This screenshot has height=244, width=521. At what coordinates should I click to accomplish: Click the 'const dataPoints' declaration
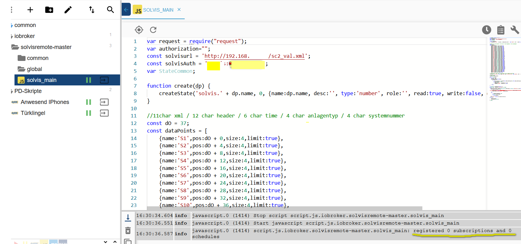pyautogui.click(x=177, y=131)
